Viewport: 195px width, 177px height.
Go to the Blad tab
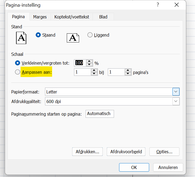(103, 17)
